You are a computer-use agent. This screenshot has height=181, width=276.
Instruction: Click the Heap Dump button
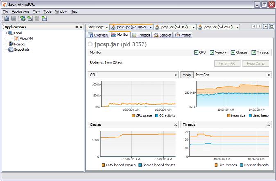[256, 64]
